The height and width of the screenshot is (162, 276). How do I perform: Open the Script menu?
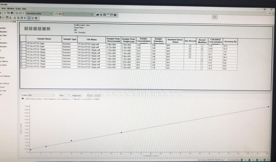coord(18,8)
